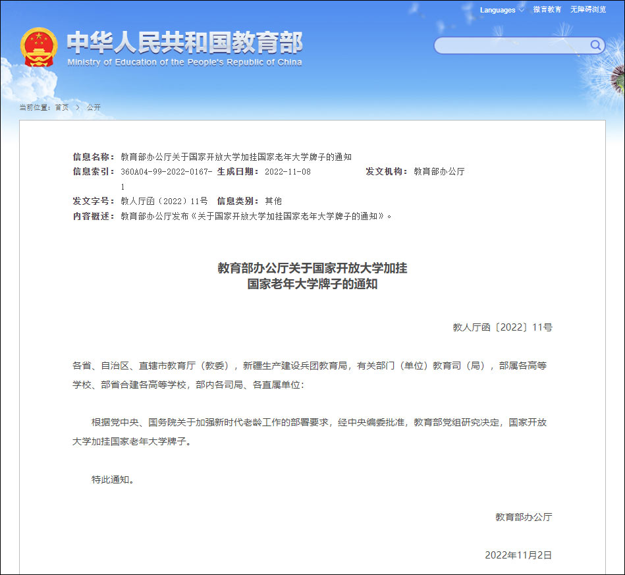Click issuing agency value 教育部办公厅 in metadata
This screenshot has height=575, width=625.
pos(439,172)
